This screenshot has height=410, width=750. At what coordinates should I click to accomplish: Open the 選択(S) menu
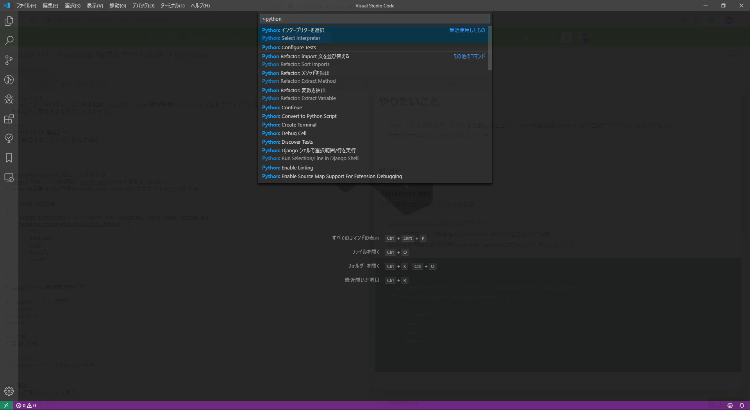[x=72, y=5]
